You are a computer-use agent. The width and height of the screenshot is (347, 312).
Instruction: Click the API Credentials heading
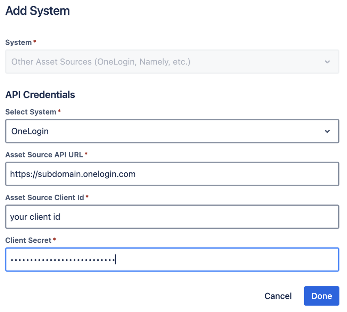(x=40, y=94)
